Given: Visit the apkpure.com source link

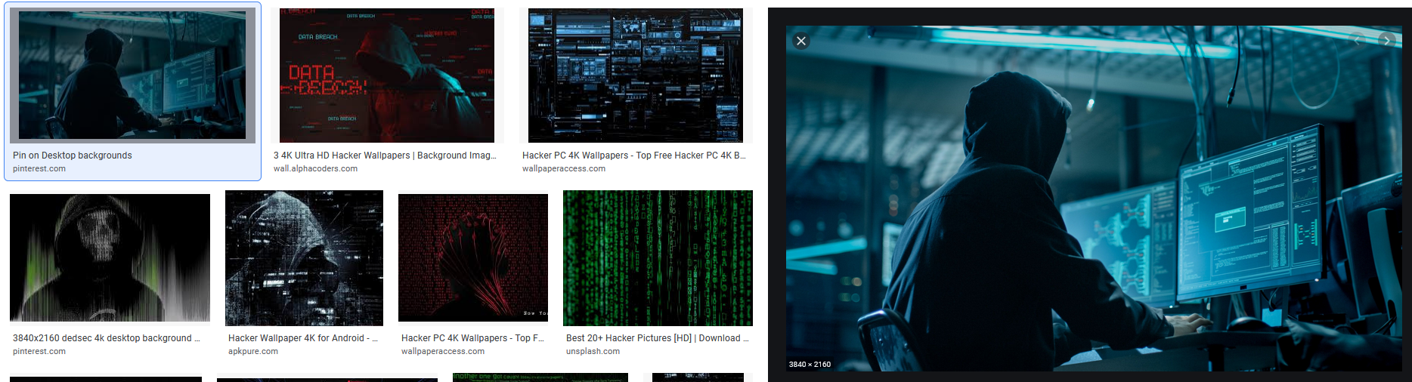Looking at the screenshot, I should 253,351.
